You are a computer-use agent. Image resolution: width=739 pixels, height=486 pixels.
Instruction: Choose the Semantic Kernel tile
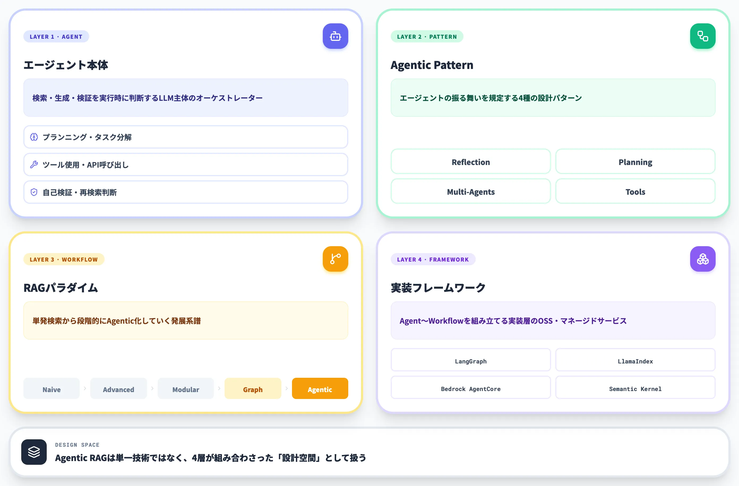(x=635, y=388)
